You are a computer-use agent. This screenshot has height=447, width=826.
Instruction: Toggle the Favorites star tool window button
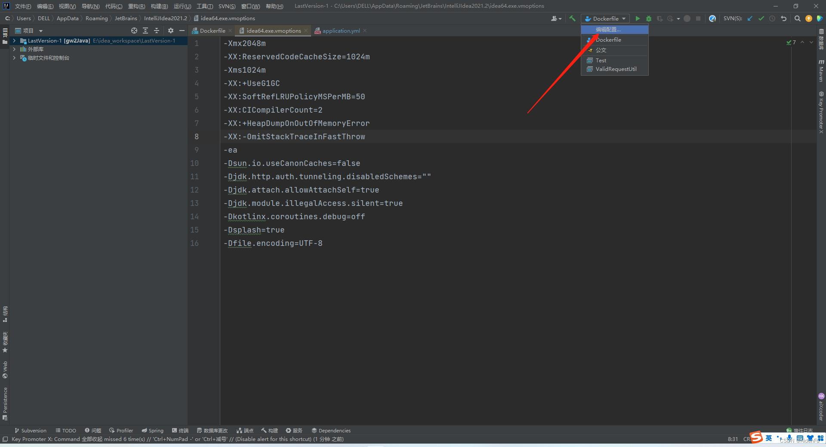coord(5,342)
